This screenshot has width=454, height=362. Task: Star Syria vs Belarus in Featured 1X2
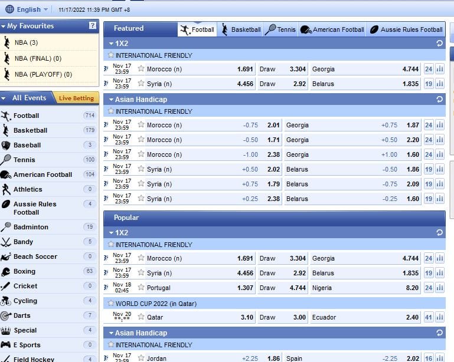[x=141, y=83]
